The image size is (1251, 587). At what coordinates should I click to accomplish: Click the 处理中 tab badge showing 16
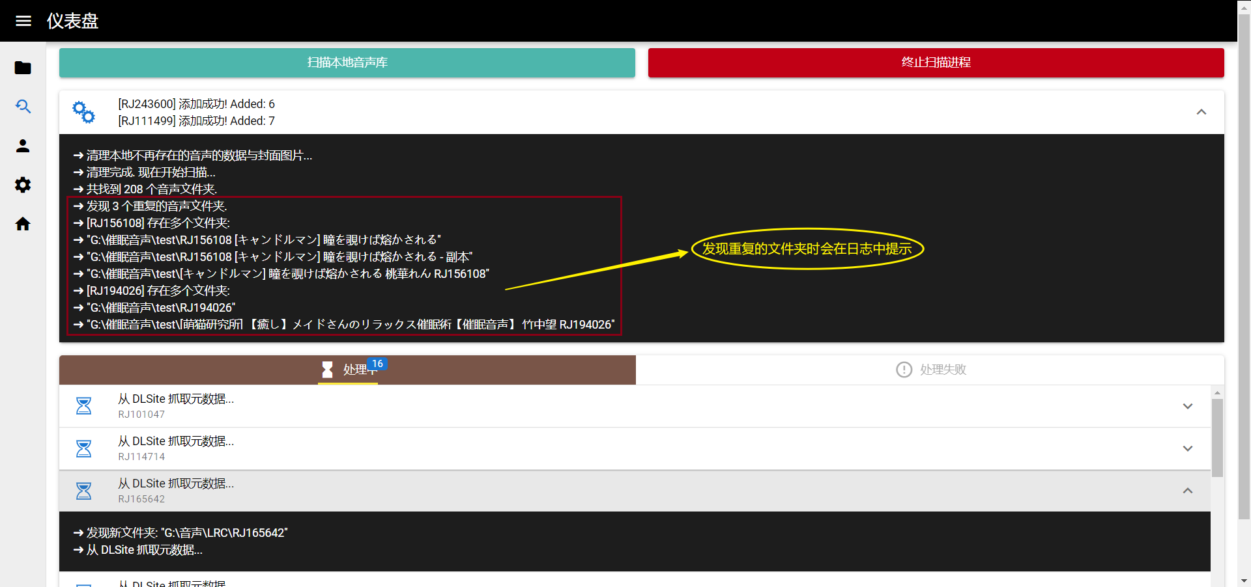click(378, 364)
